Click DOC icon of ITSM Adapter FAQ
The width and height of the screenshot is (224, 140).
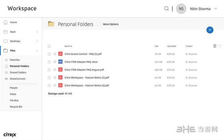pos(60,62)
